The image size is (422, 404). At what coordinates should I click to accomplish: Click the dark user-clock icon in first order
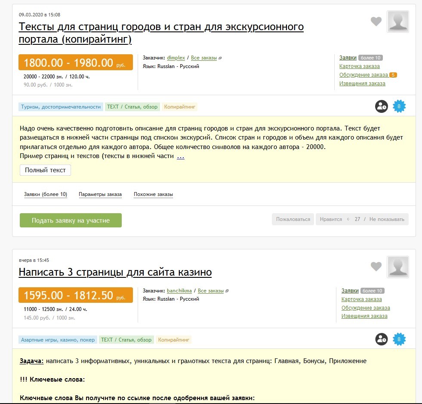tap(382, 106)
